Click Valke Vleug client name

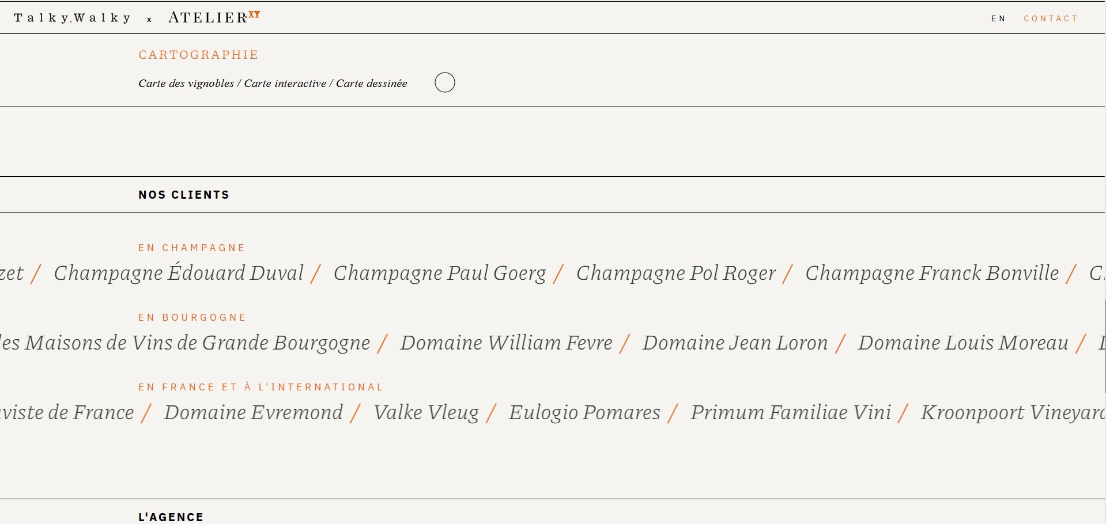tap(426, 412)
